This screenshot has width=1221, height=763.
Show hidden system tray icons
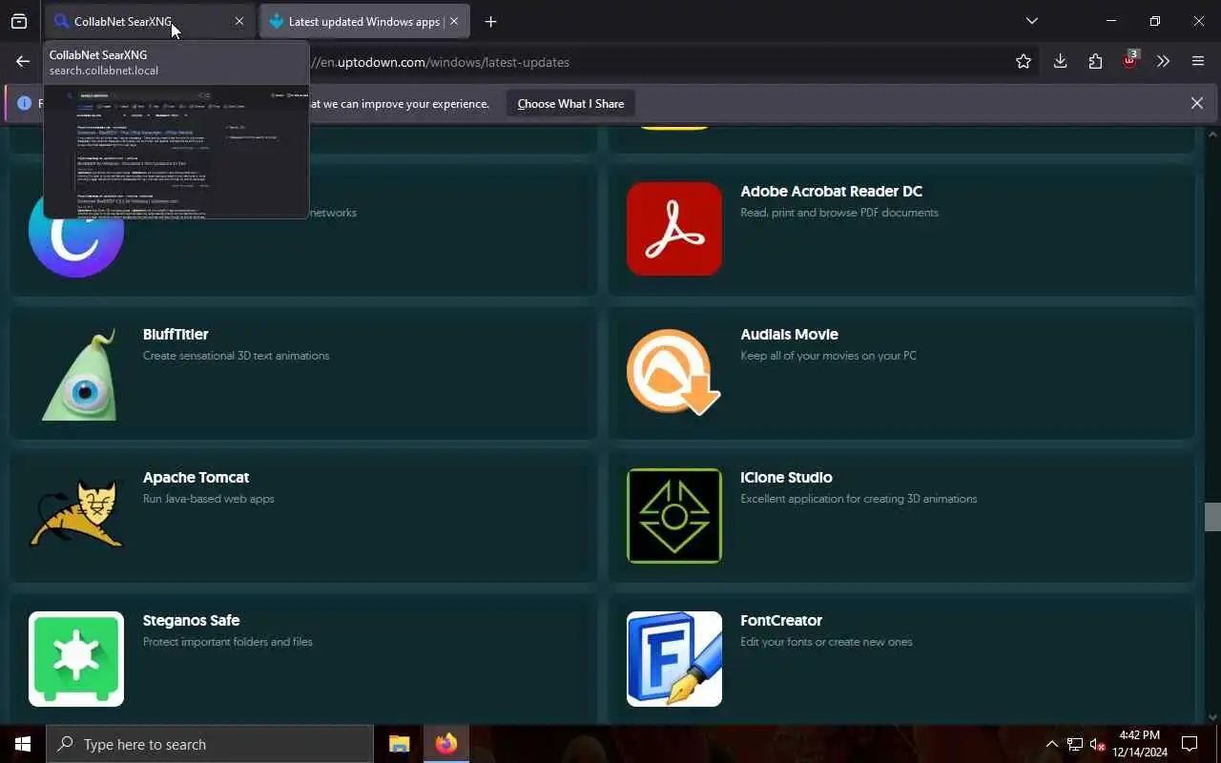[1052, 744]
